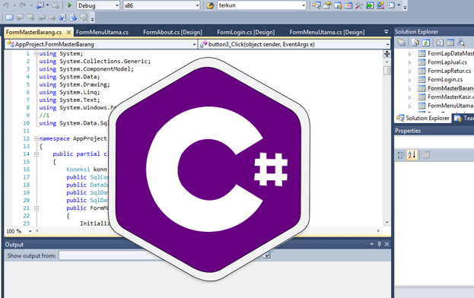Screen dimensions: 474x298
Task: Click View Code icon in Solution Explorer
Action: [440, 43]
